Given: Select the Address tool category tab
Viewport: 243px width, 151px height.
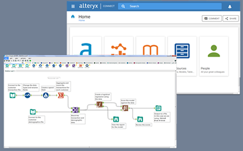Looking at the screenshot, I should (129, 63).
